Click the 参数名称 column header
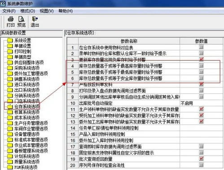Screen dimensions: 224x170 [129, 41]
